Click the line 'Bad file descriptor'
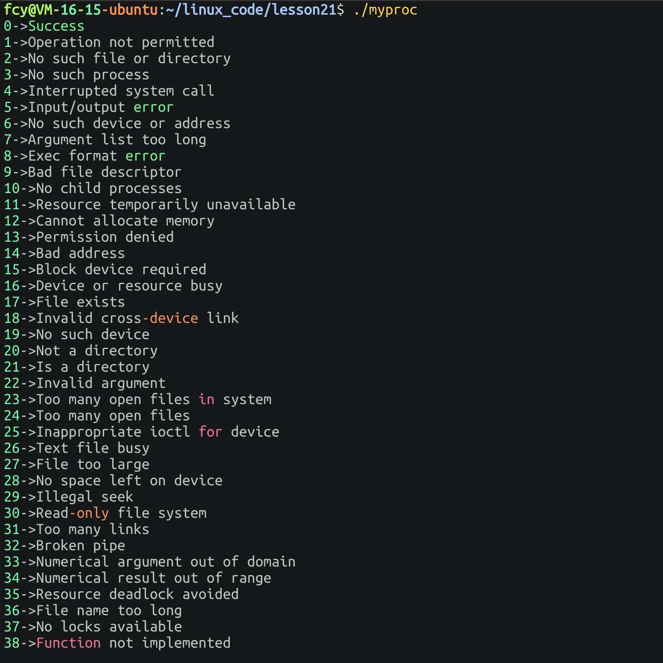This screenshot has width=663, height=663. 105,172
